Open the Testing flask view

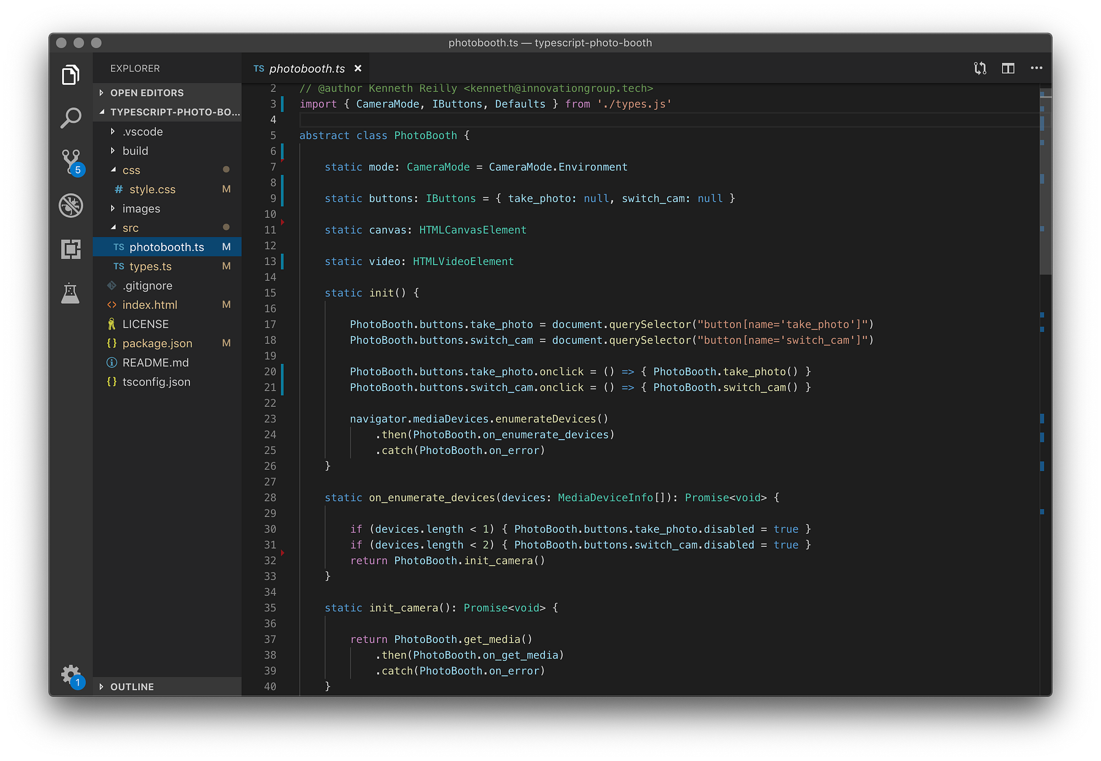[70, 293]
